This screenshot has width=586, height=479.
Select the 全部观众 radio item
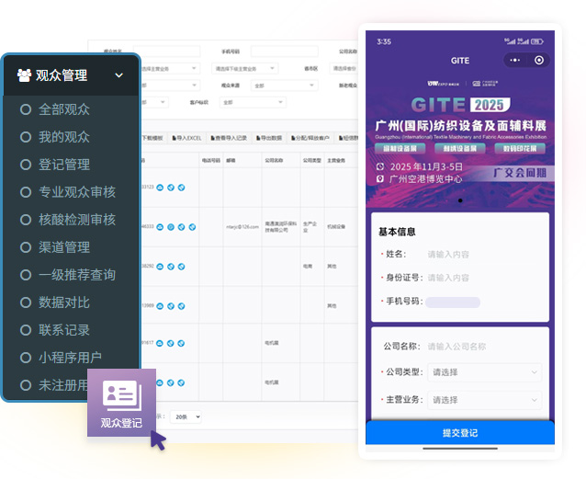[x=26, y=109]
